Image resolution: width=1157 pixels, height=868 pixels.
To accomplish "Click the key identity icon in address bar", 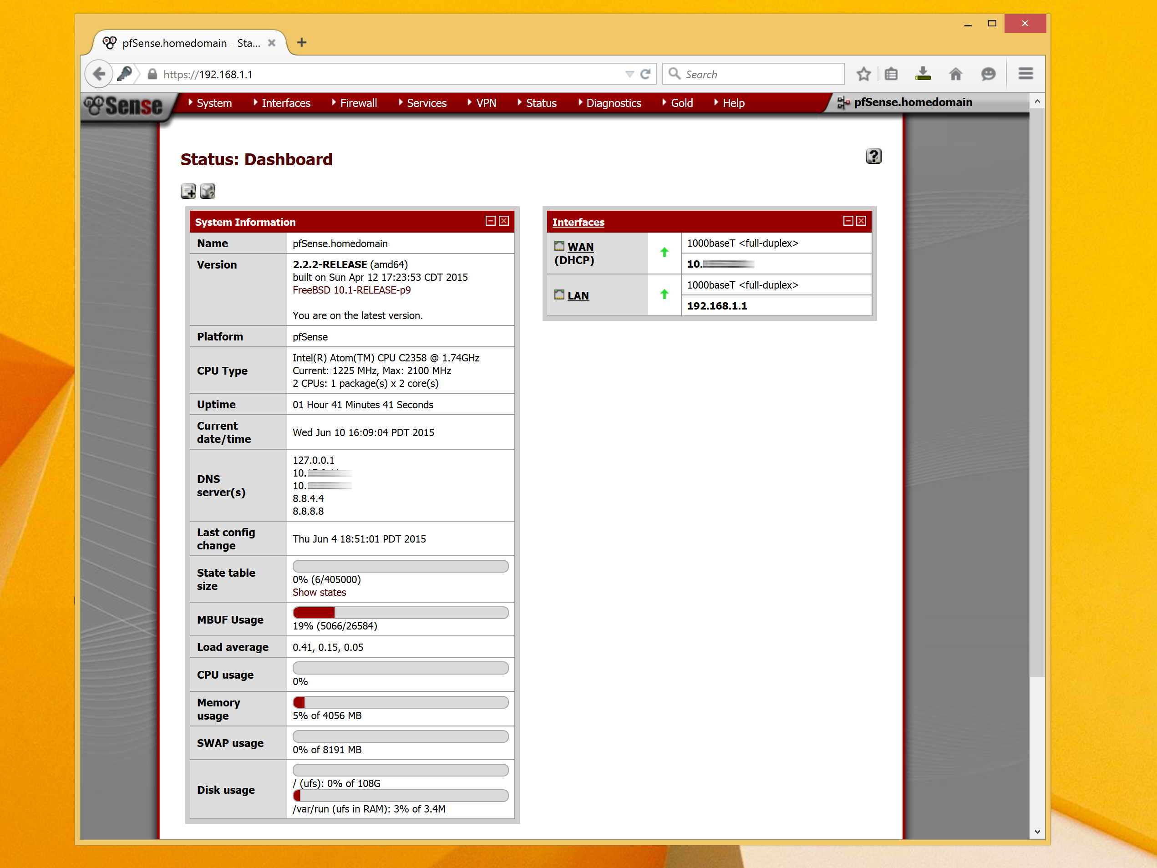I will click(x=125, y=74).
